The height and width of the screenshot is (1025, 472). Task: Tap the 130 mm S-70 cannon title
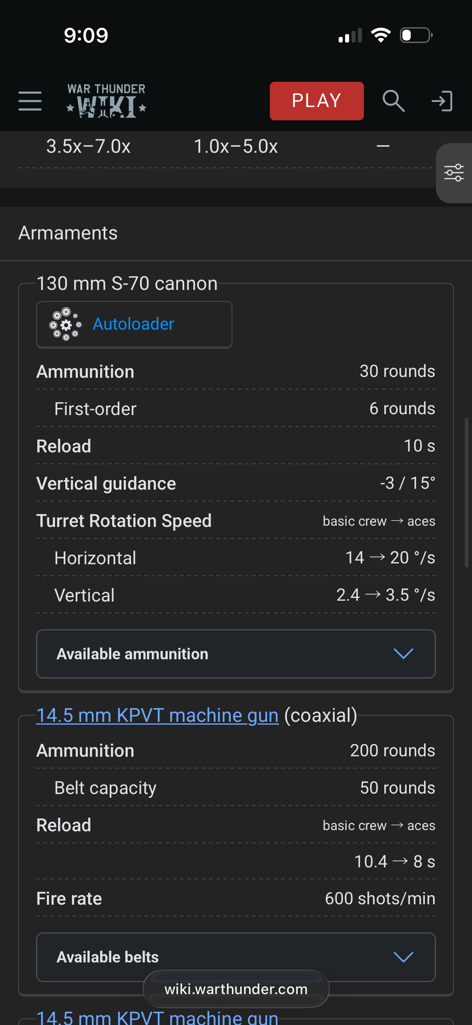point(127,284)
